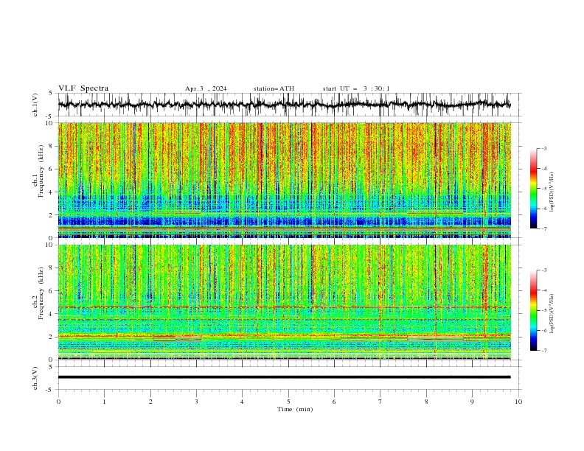The width and height of the screenshot is (584, 451).
Task: Click the "-7" tick on lower color bar
Action: pos(543,351)
